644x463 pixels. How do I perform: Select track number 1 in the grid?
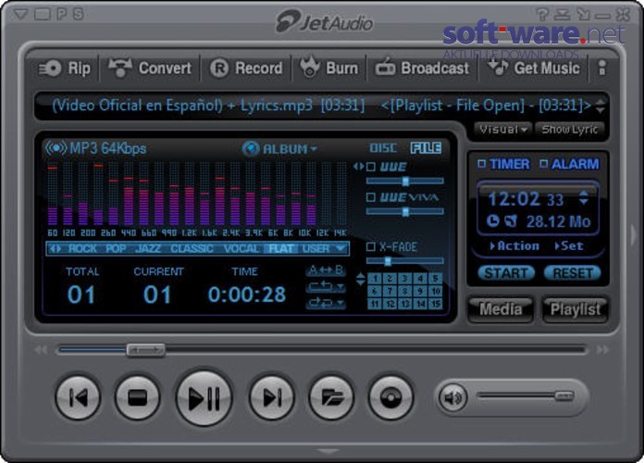pos(375,279)
